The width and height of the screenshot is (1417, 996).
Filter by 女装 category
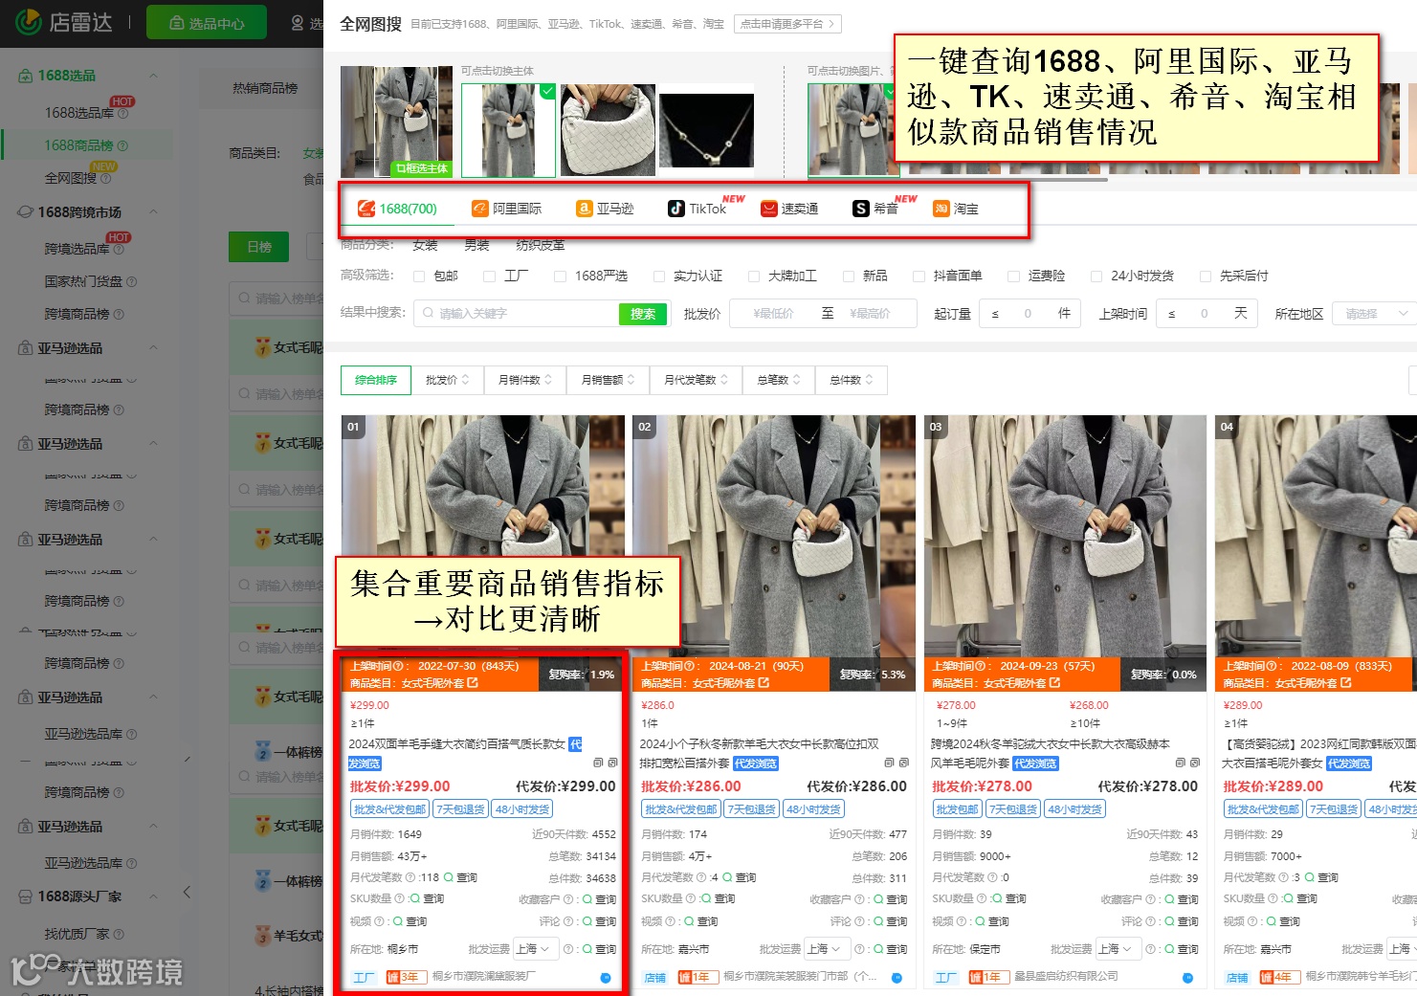coord(425,246)
